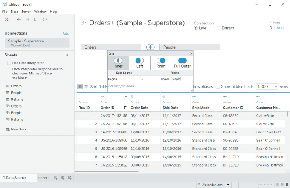
Task: Save workbook with the disk icon
Action: [36, 20]
